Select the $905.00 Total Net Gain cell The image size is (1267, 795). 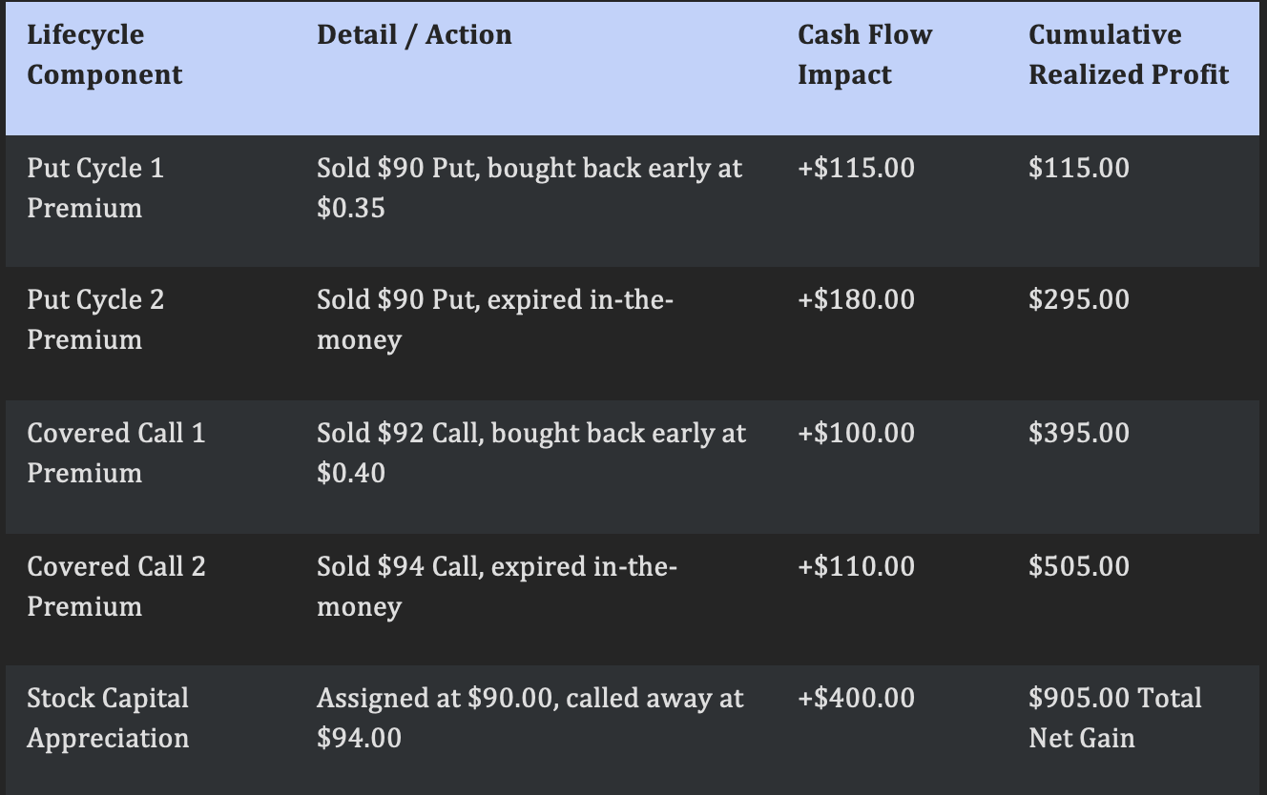(x=1115, y=718)
